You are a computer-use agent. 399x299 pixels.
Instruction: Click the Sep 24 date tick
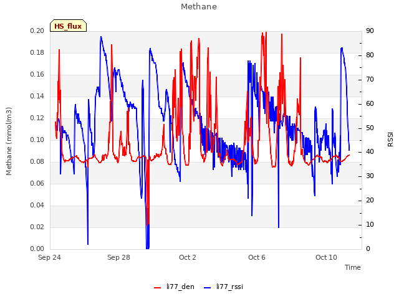tap(50, 257)
